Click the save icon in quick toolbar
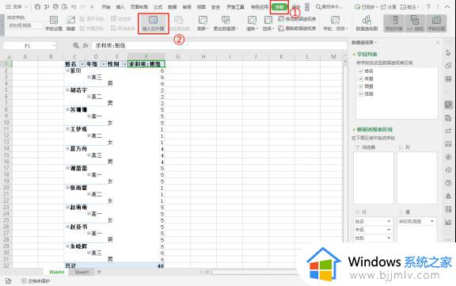This screenshot has width=456, height=286. (x=37, y=6)
